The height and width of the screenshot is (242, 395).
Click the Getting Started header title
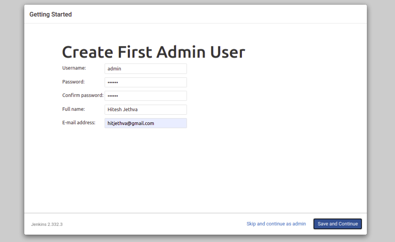(x=51, y=14)
